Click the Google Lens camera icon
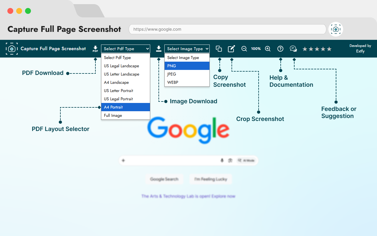The width and height of the screenshot is (377, 236). coord(230,160)
